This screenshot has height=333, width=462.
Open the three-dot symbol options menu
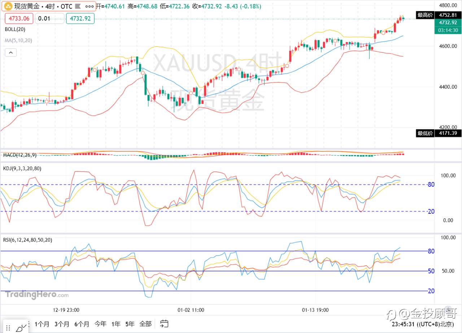coord(90,6)
